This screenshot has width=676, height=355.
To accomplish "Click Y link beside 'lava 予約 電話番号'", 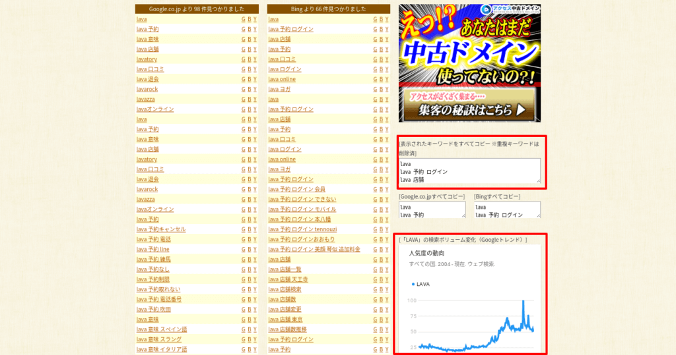I will [x=255, y=300].
